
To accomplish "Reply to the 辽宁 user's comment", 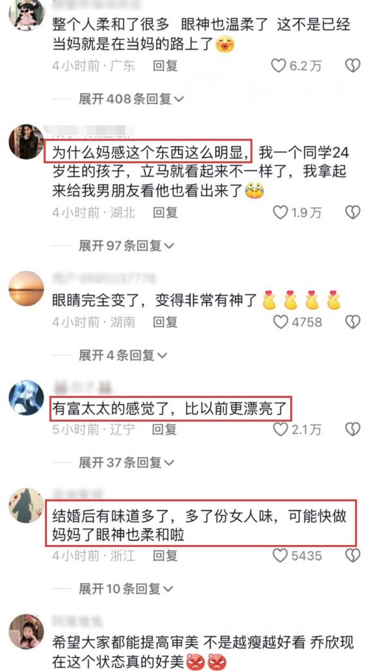I will tap(164, 429).
